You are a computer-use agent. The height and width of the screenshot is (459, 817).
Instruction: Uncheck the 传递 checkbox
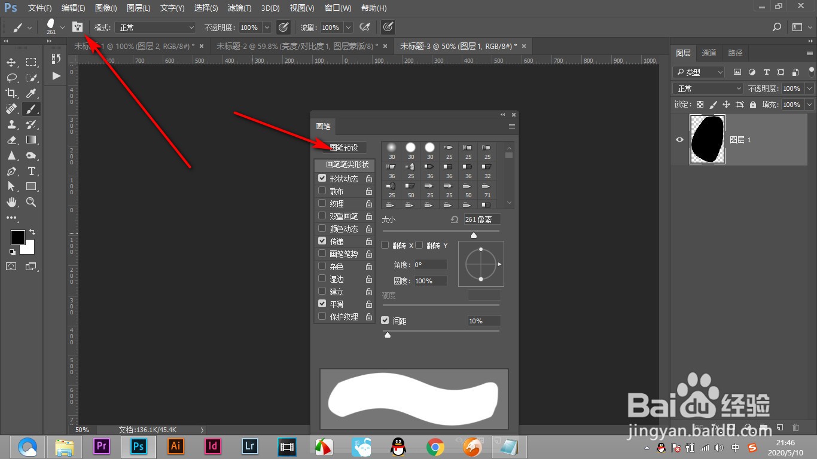322,241
